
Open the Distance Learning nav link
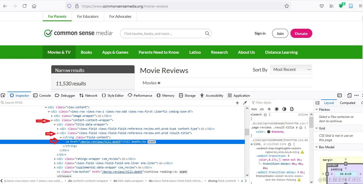click(281, 52)
